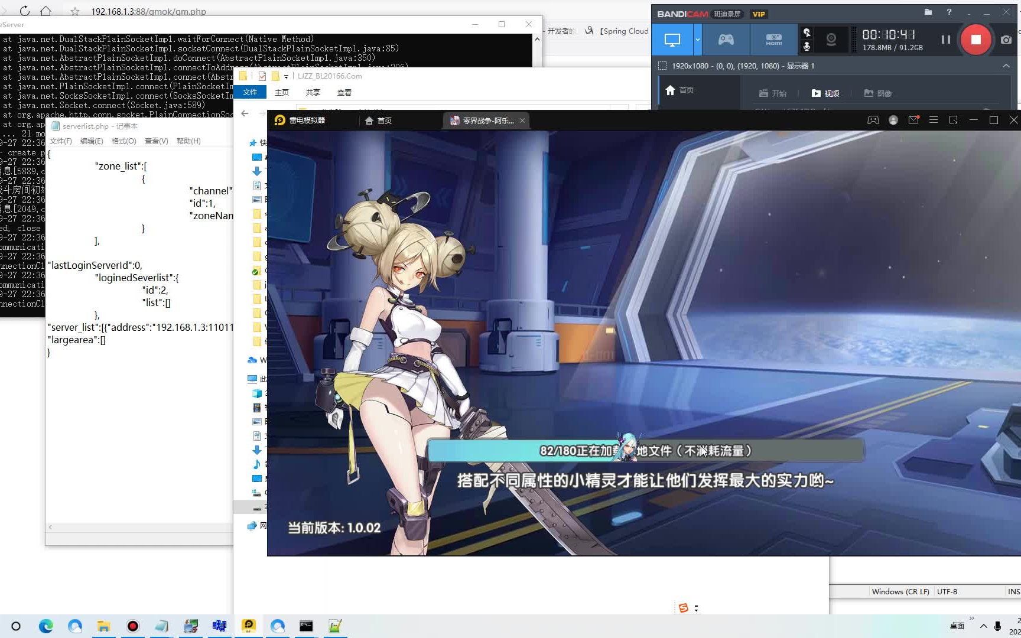The width and height of the screenshot is (1021, 638).
Task: Click emulator pop-out window icon
Action: click(x=953, y=120)
